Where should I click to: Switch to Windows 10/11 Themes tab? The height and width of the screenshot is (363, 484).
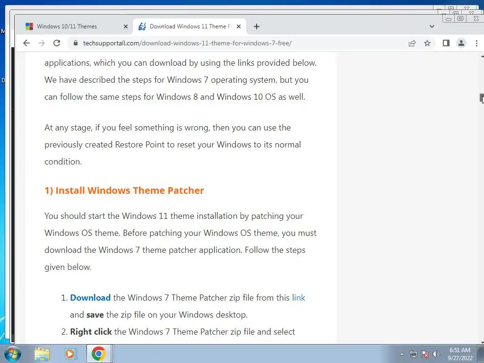pyautogui.click(x=74, y=26)
